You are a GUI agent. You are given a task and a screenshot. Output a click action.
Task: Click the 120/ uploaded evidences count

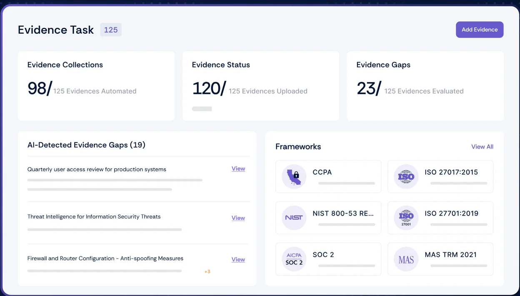tap(209, 88)
